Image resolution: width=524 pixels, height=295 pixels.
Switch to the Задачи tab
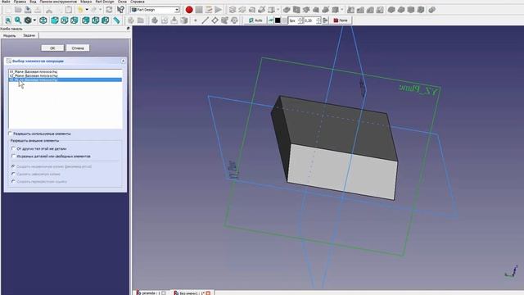click(29, 35)
